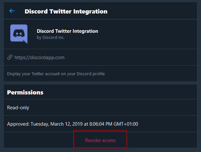Select the Read-only permission row
The height and width of the screenshot is (152, 201).
point(101,107)
